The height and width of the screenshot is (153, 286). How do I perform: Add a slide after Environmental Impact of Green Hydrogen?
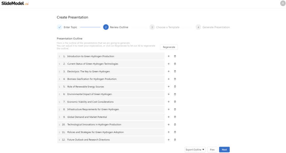tap(169, 94)
